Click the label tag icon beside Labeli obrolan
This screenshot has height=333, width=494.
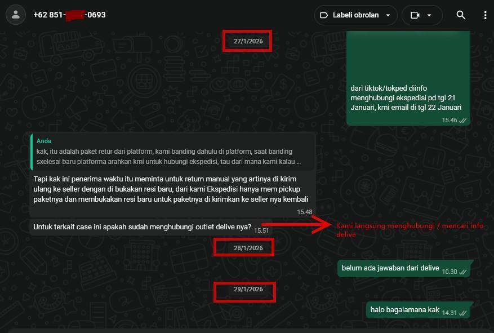[324, 15]
